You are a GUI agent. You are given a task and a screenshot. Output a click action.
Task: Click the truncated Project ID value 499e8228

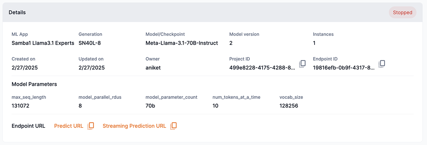[262, 67]
